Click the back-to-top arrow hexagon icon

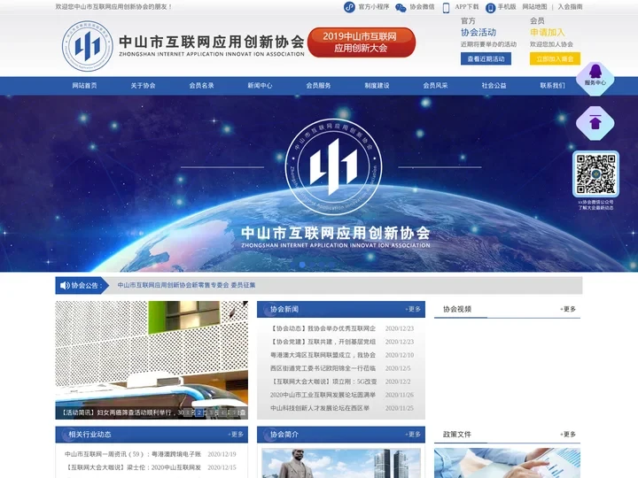click(x=595, y=123)
